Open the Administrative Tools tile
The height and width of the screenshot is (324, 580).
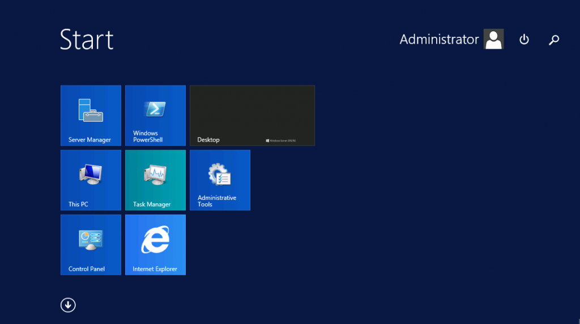click(x=220, y=180)
